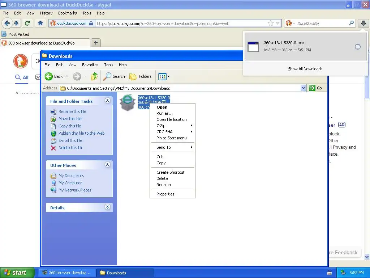370x278 pixels.
Task: Click the padlock site identity icon
Action: (91, 23)
